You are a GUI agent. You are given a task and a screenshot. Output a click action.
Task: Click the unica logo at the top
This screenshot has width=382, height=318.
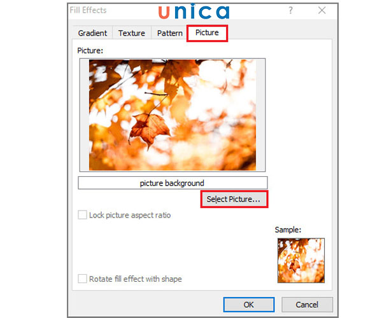point(194,11)
